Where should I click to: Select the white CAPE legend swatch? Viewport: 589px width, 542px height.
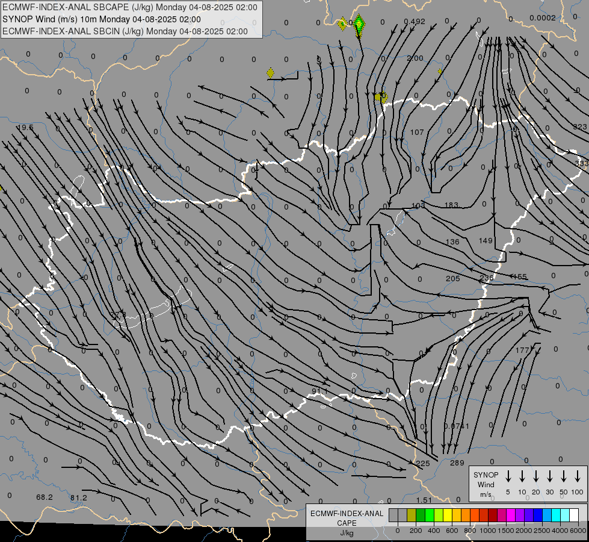(x=574, y=516)
